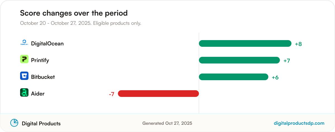The width and height of the screenshot is (335, 132).
Task: Open the digitalproductsdp.com link
Action: coord(299,123)
